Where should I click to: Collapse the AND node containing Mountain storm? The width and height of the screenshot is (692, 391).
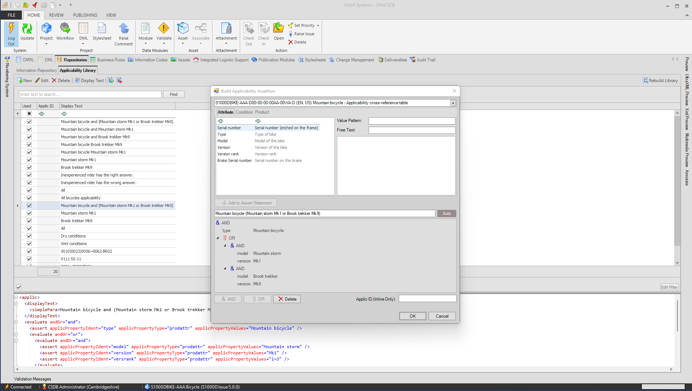click(225, 246)
